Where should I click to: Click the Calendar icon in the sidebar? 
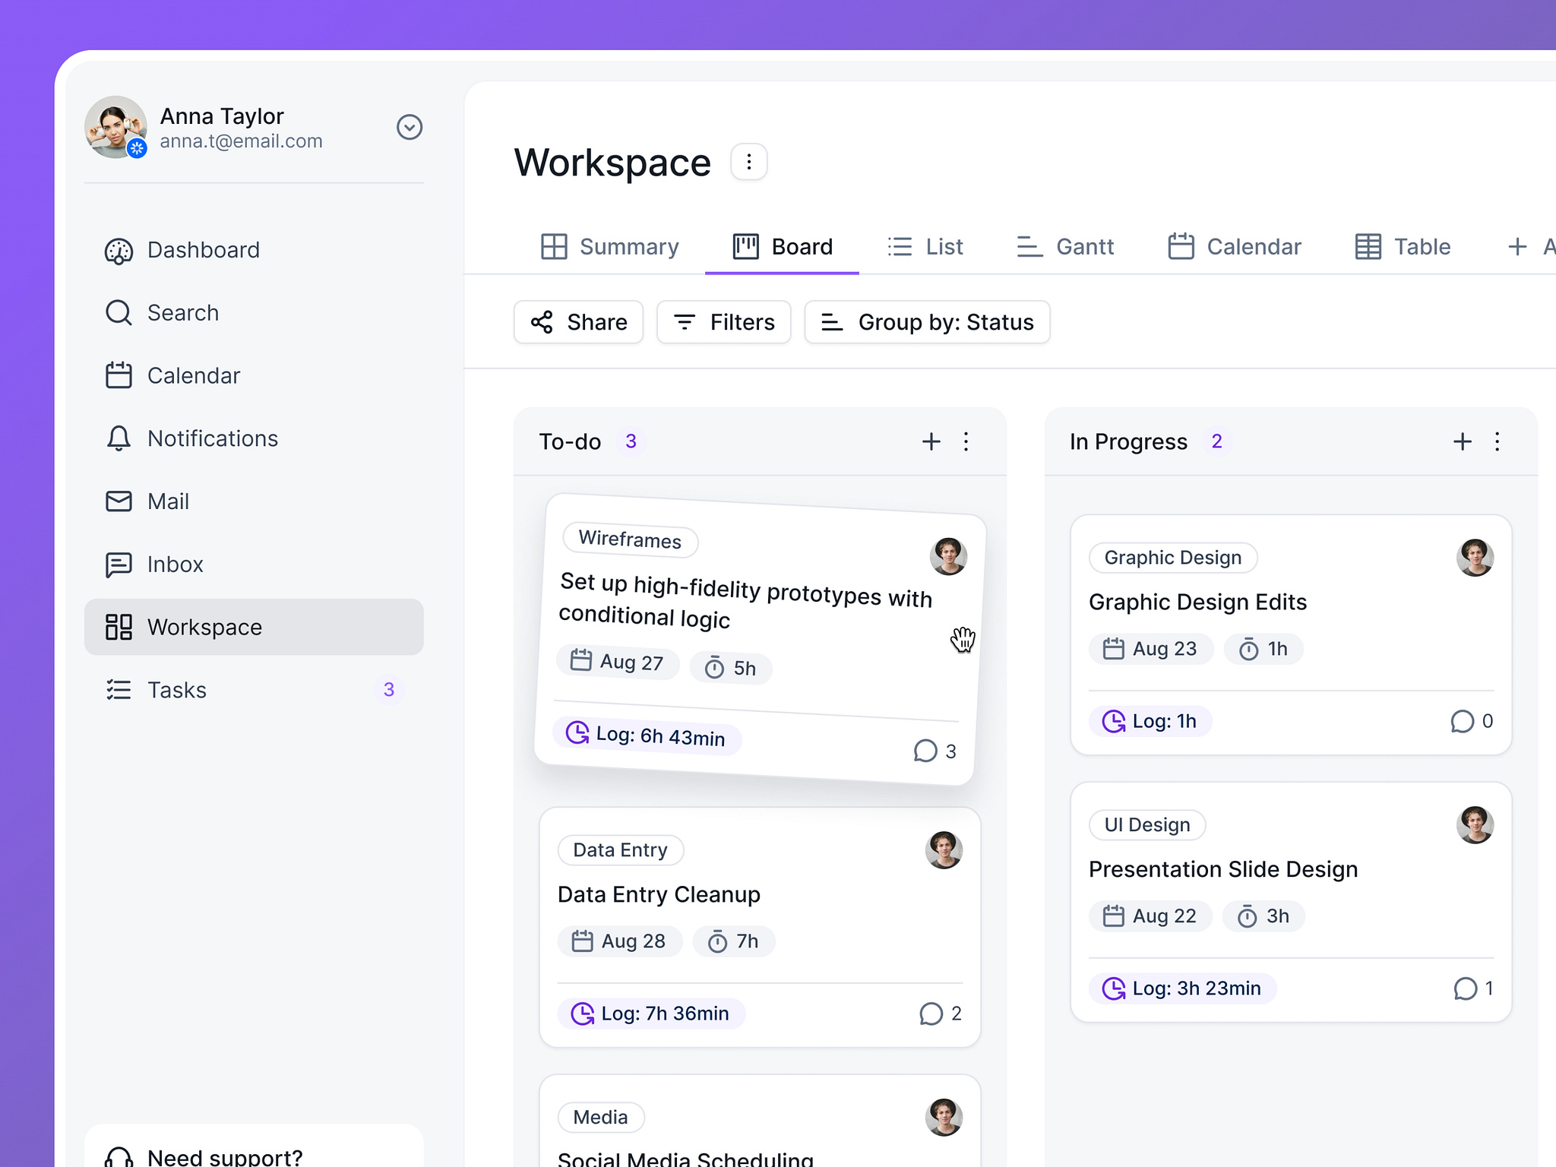tap(119, 375)
